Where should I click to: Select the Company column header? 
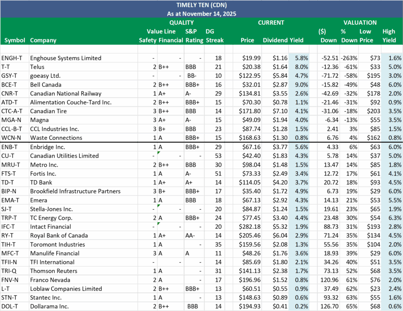tap(43, 40)
